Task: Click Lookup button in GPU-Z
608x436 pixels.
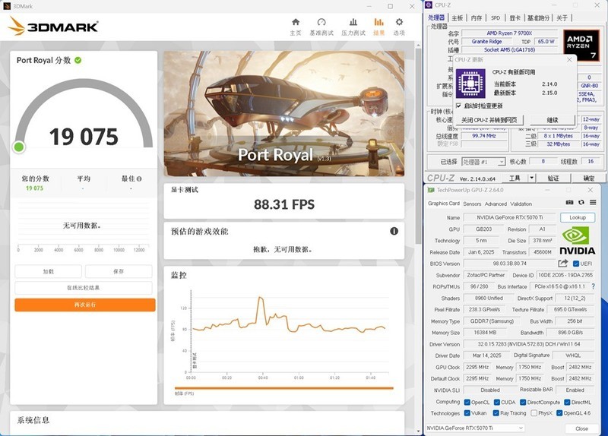Action: (578, 217)
